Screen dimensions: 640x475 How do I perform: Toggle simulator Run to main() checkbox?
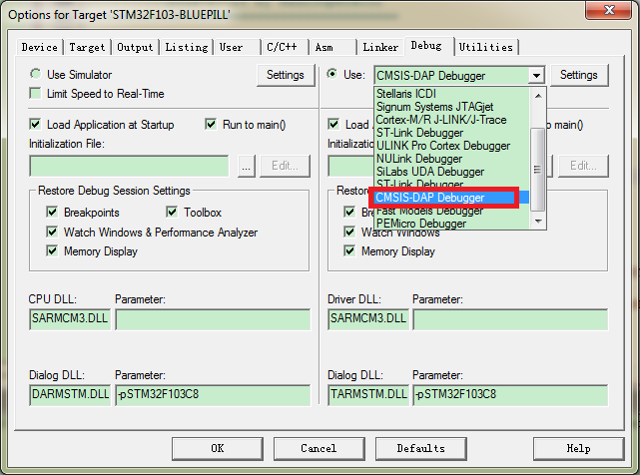coord(211,124)
